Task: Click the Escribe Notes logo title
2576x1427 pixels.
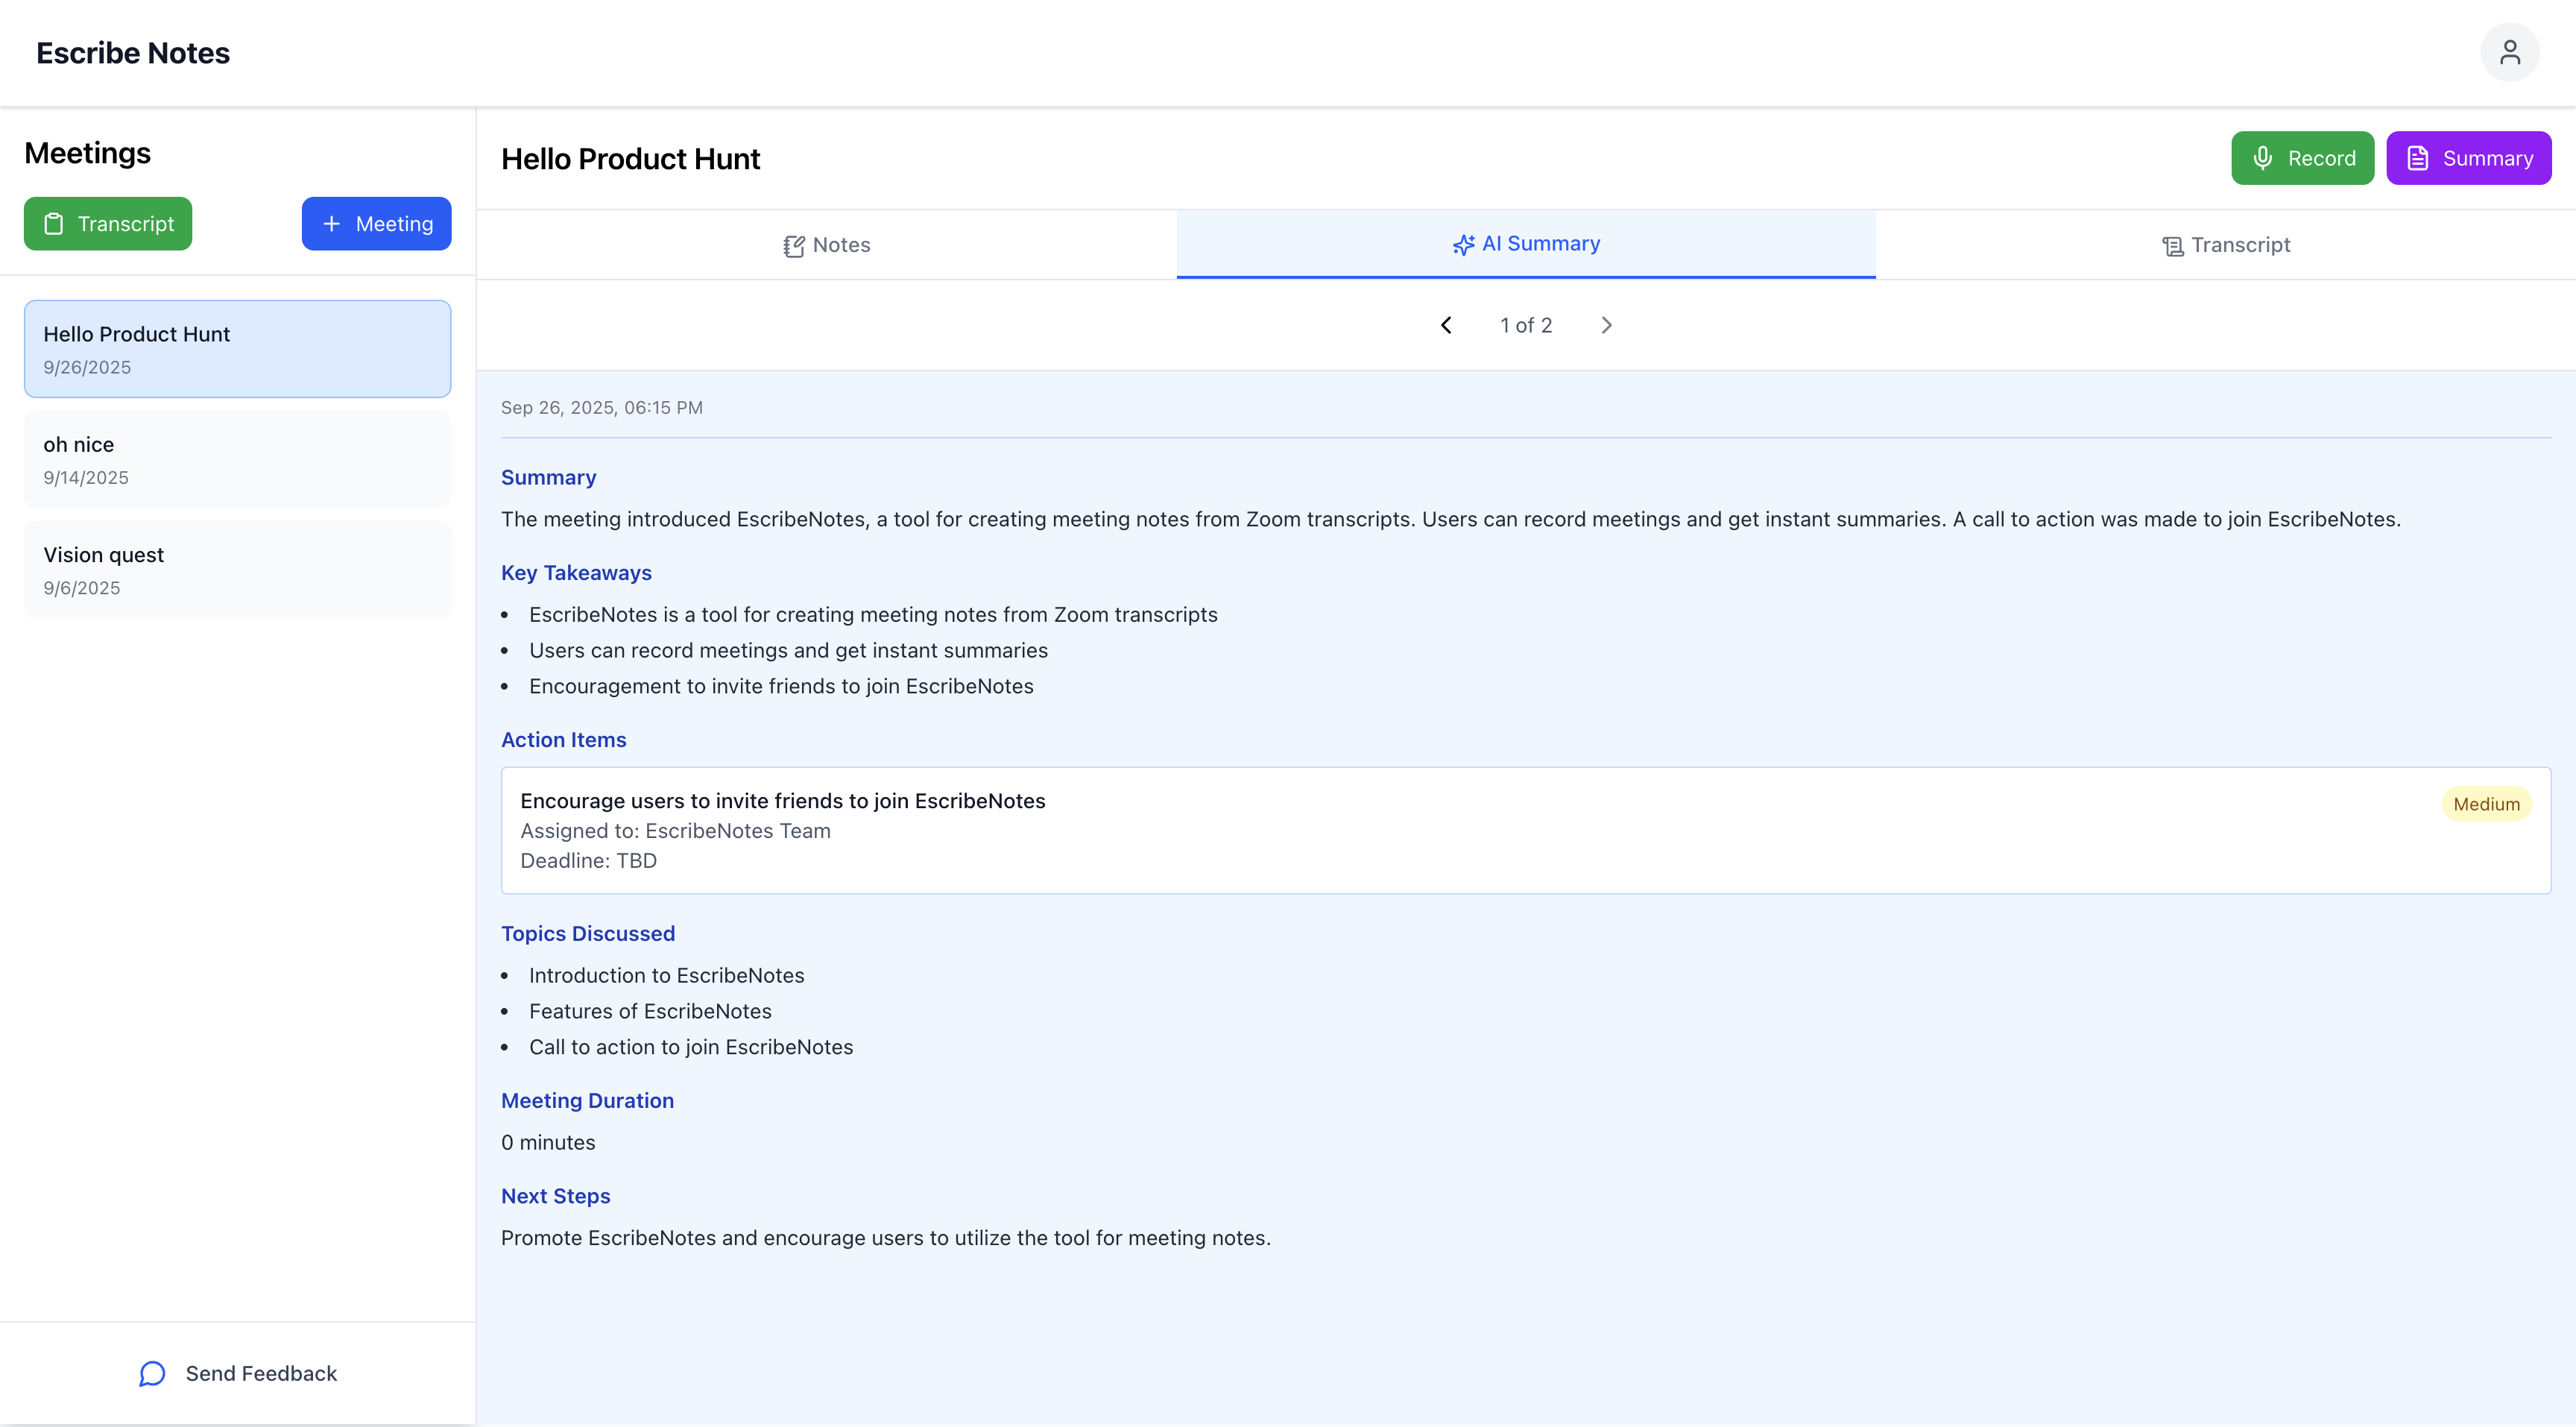Action: point(133,53)
